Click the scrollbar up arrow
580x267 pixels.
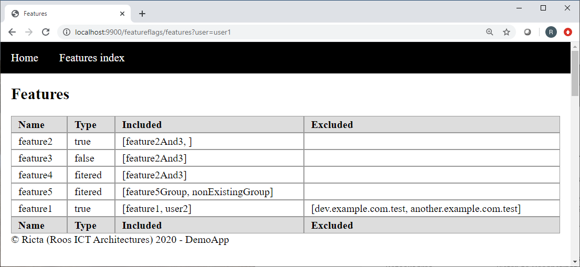[x=575, y=46]
